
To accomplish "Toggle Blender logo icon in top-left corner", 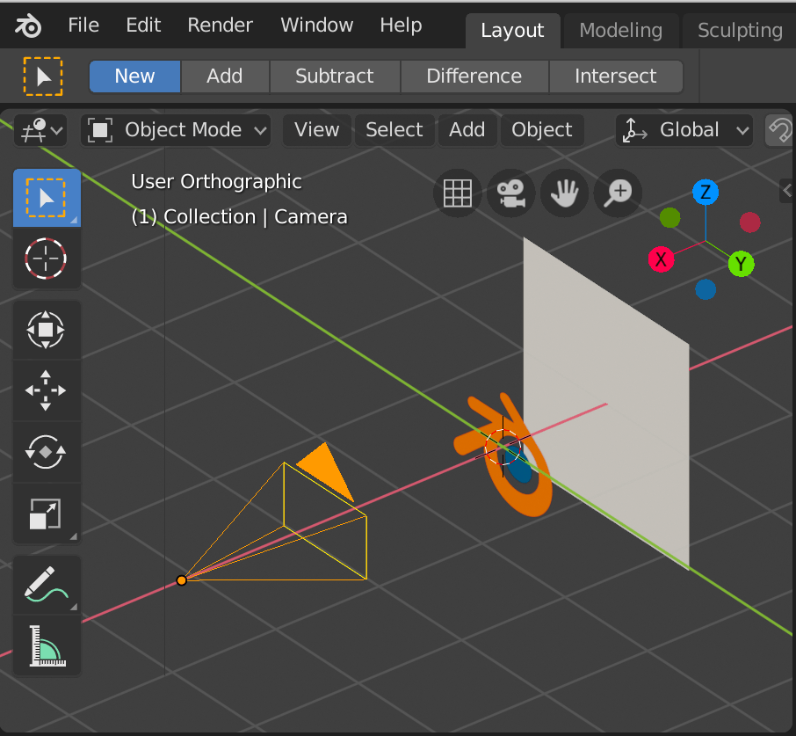I will coord(25,25).
